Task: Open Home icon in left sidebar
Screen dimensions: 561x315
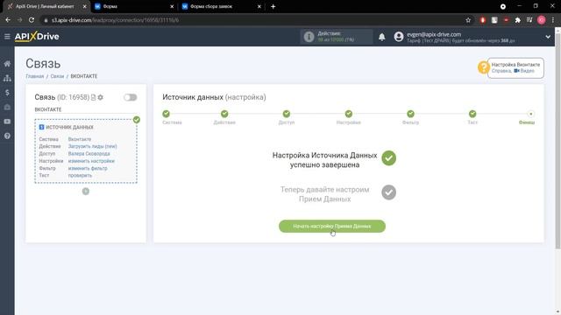Action: click(x=7, y=64)
